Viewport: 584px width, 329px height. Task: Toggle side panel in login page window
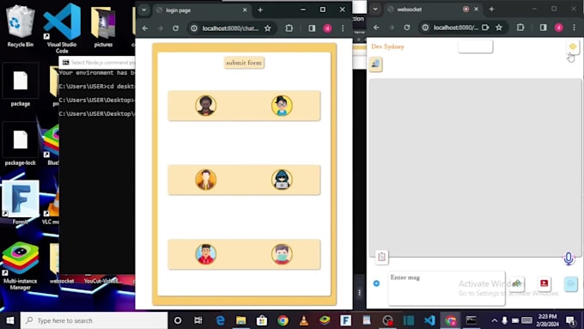point(312,28)
